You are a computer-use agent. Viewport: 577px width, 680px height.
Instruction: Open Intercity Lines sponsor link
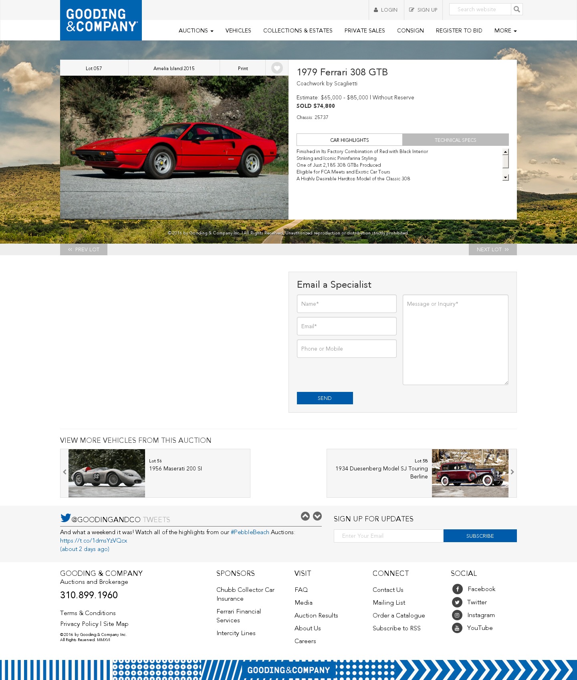tap(236, 633)
